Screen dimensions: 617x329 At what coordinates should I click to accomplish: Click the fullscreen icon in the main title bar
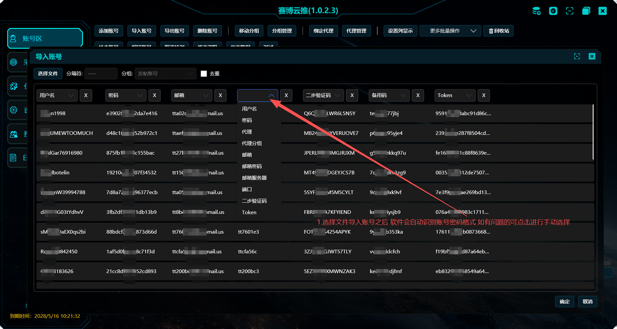tap(570, 11)
